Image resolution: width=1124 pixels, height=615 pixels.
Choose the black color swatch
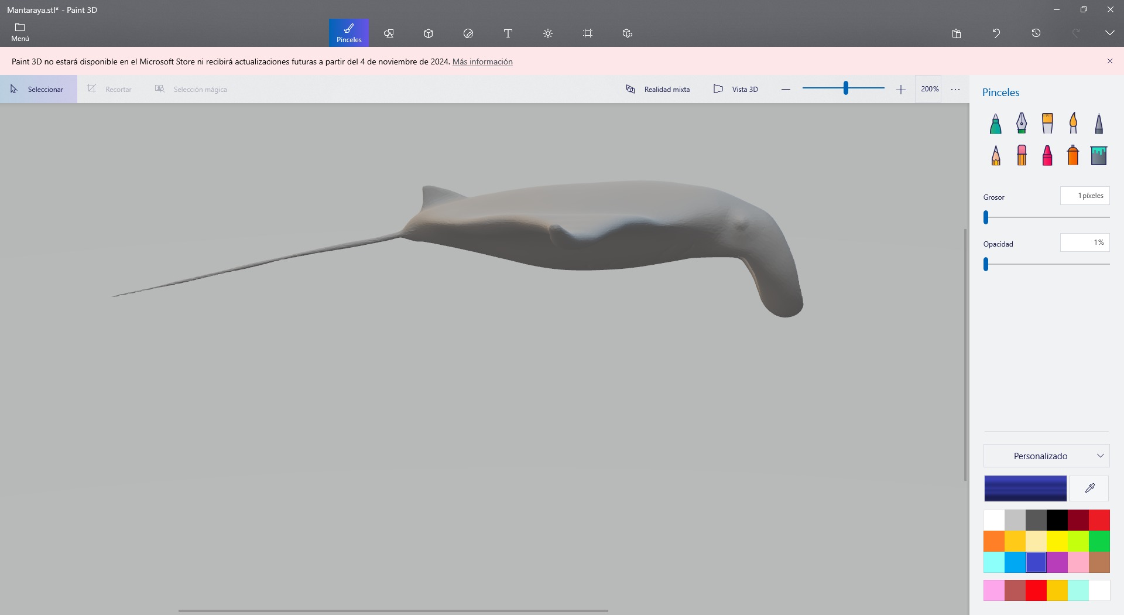[1057, 520]
